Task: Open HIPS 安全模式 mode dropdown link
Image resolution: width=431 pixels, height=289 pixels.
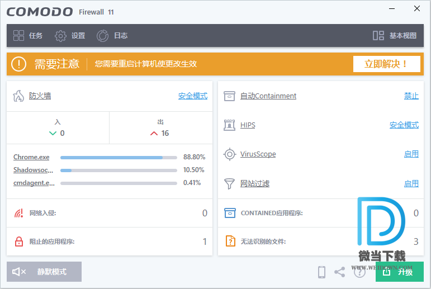Action: (404, 125)
